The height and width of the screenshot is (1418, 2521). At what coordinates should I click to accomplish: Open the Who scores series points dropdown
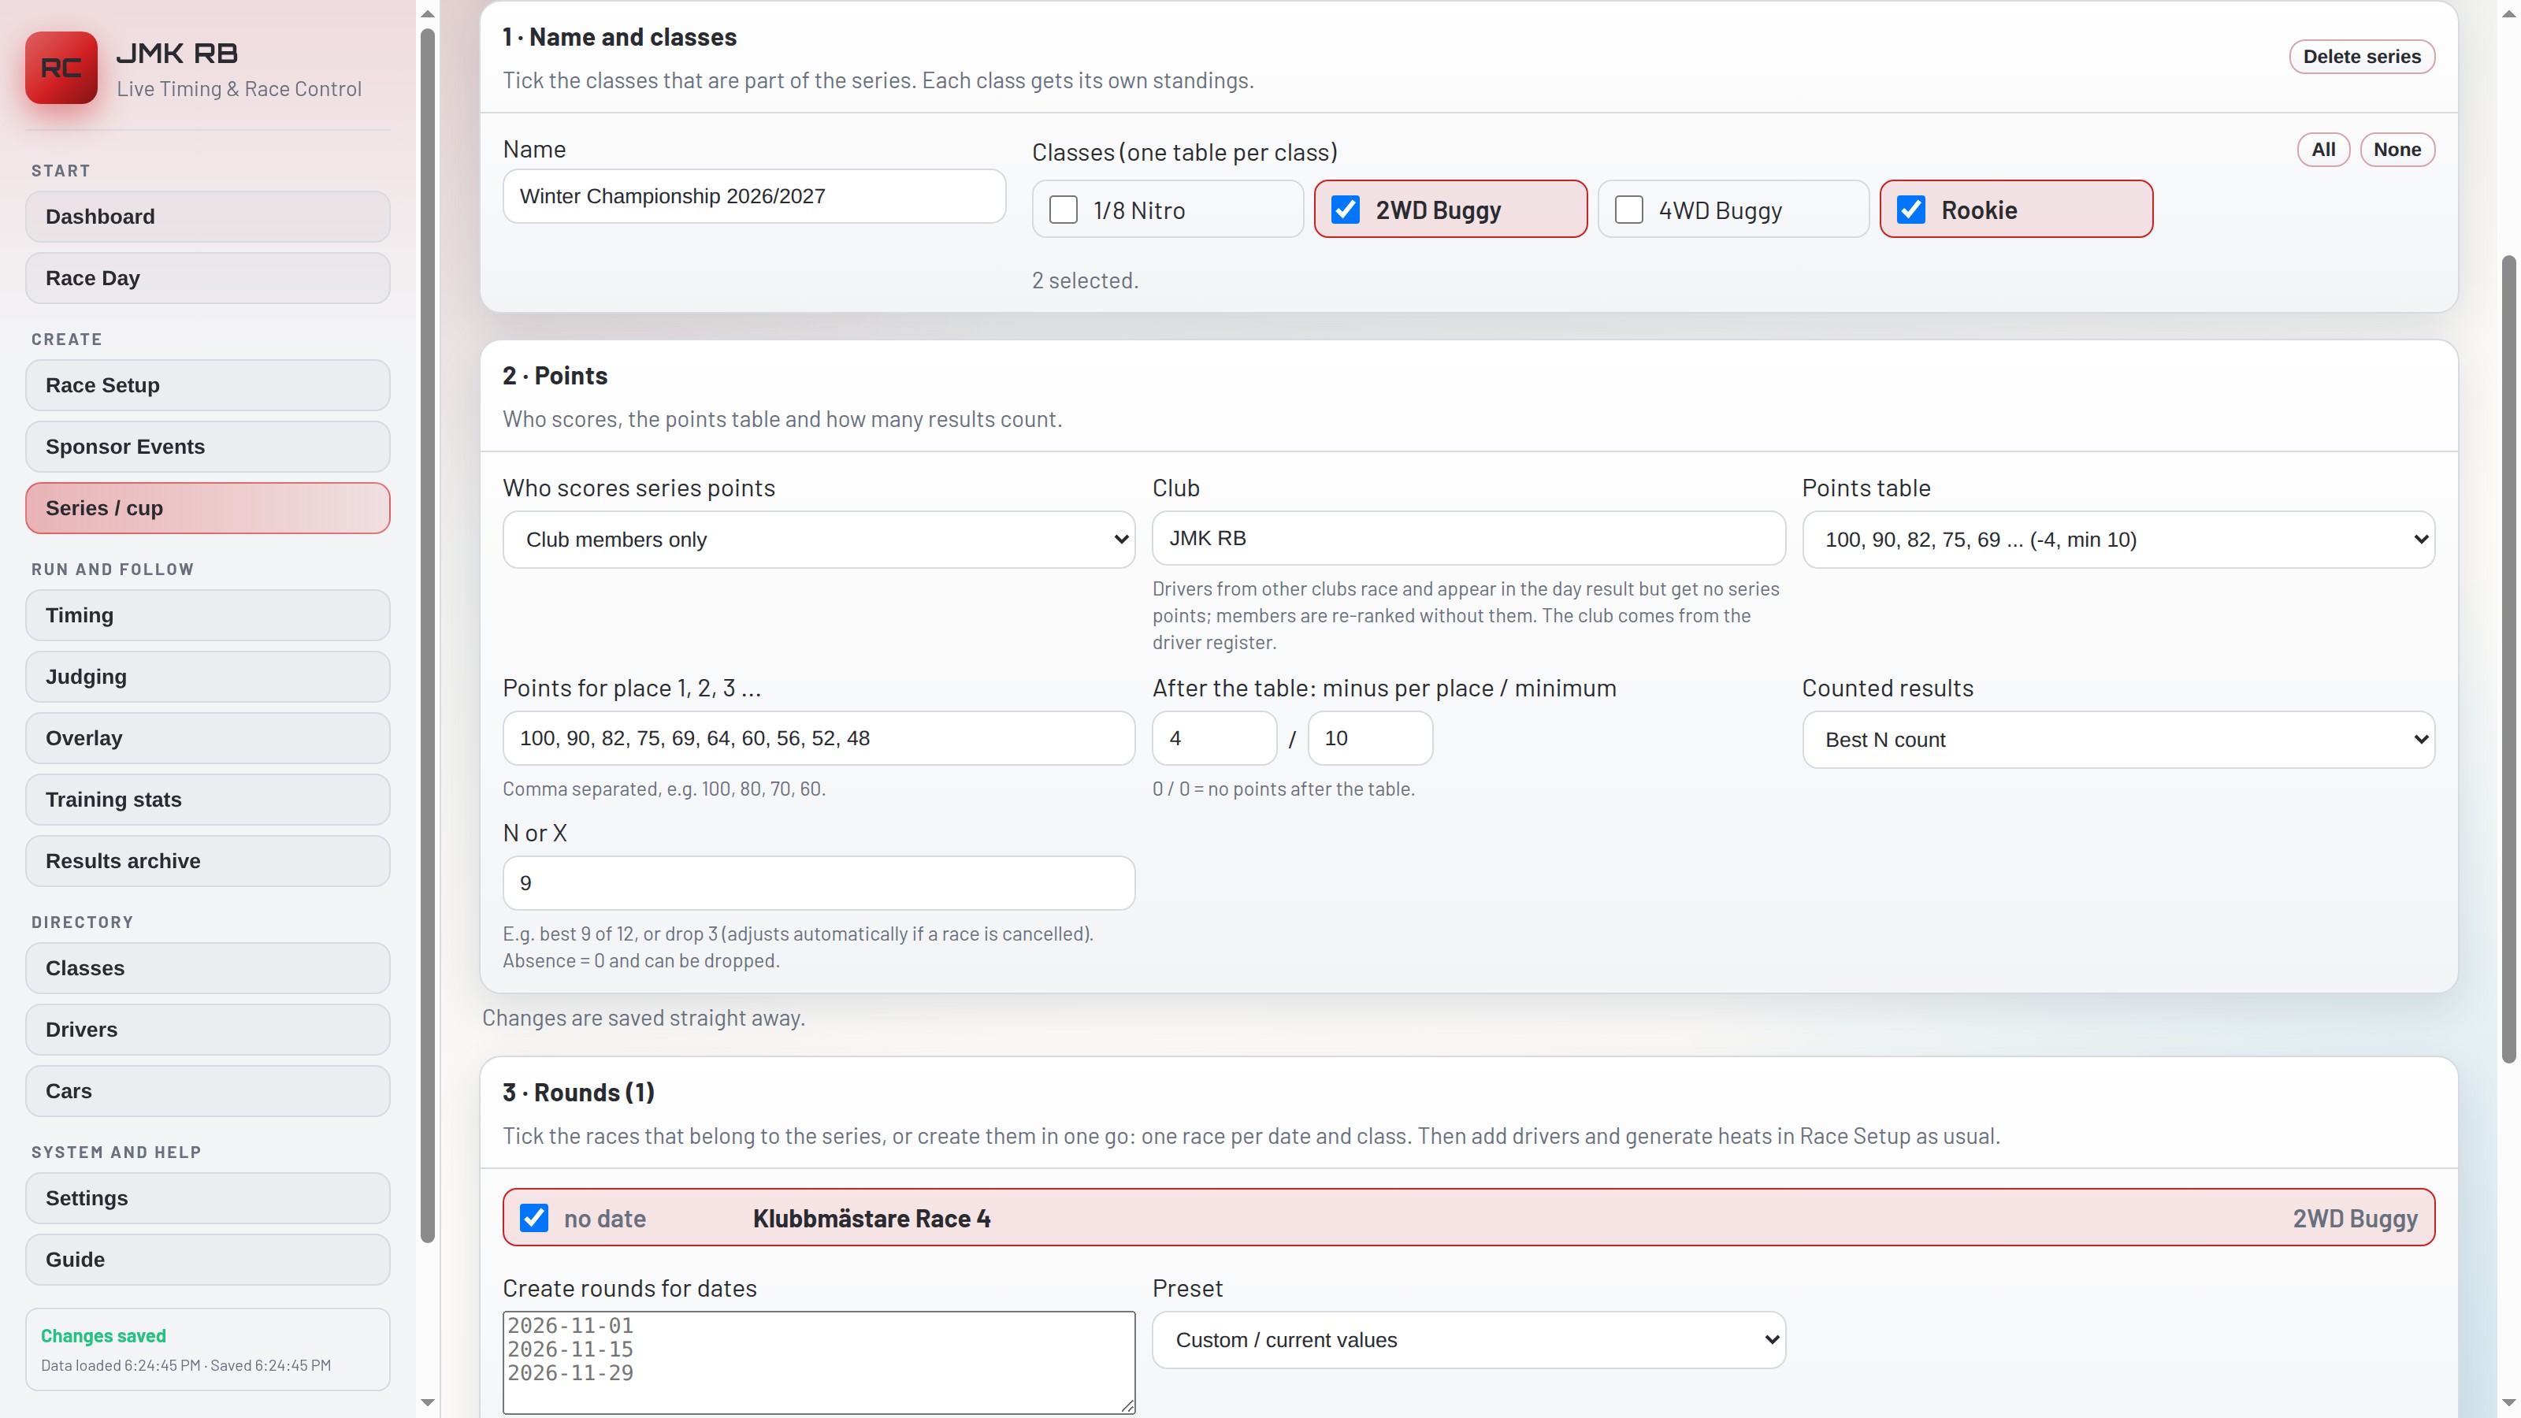pyautogui.click(x=819, y=539)
